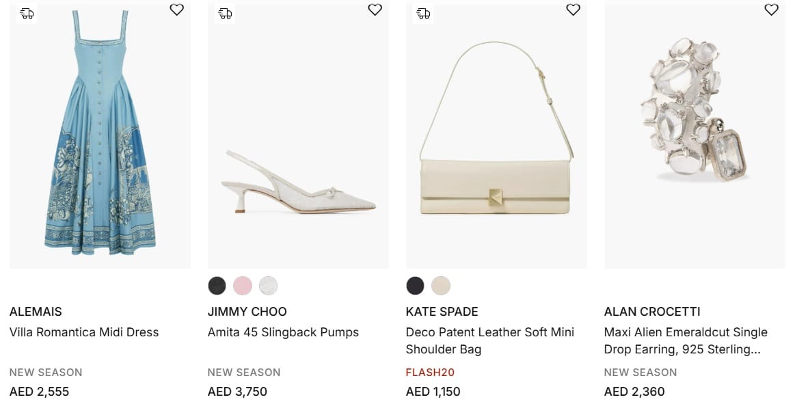Select black color for Kate Spade bag
Image resolution: width=795 pixels, height=404 pixels.
coord(415,285)
